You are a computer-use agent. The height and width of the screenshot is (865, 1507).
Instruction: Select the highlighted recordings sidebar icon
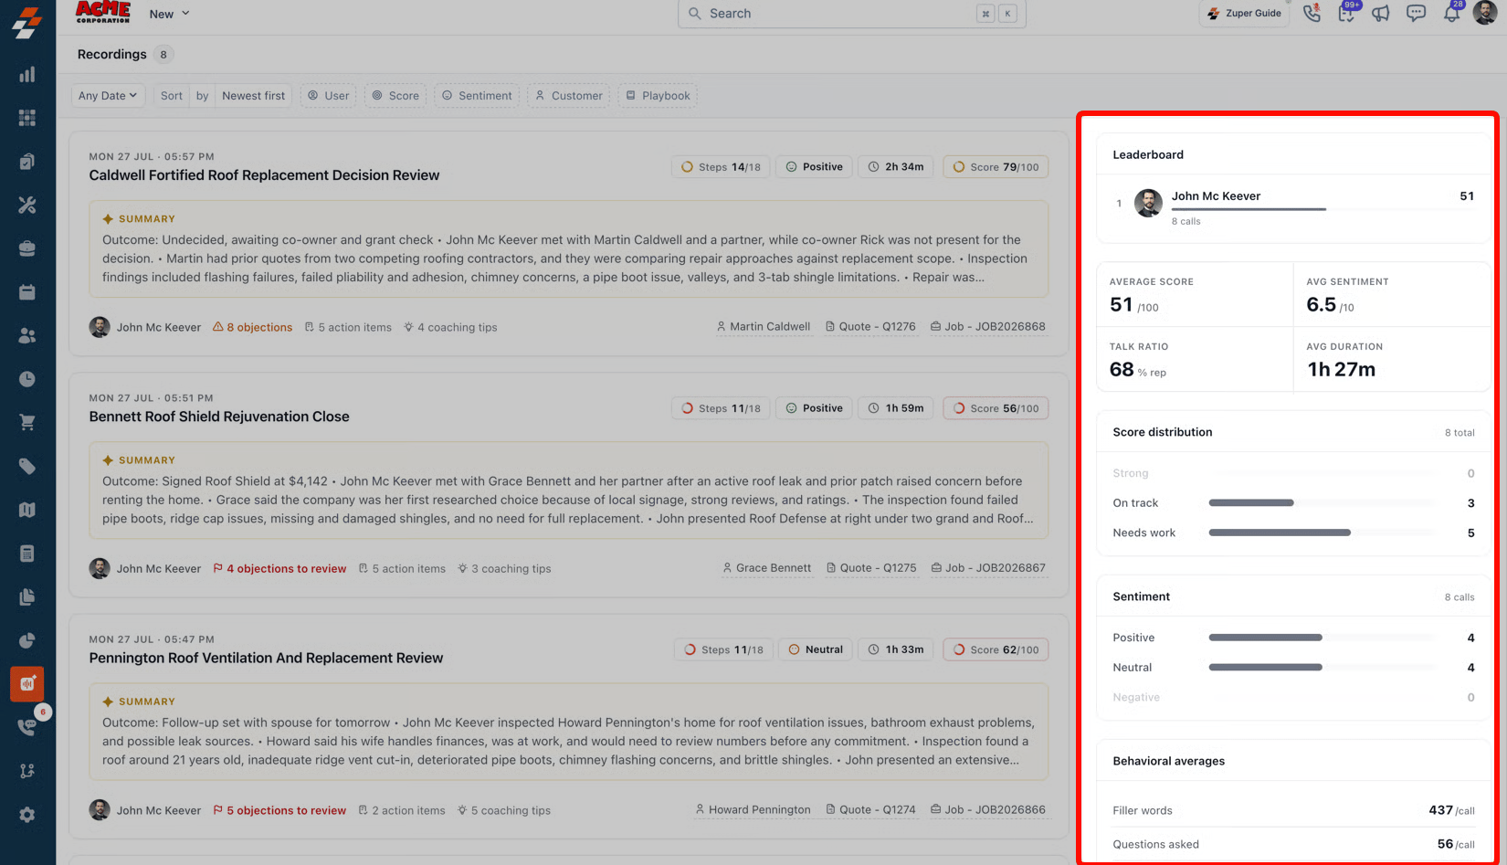[27, 684]
